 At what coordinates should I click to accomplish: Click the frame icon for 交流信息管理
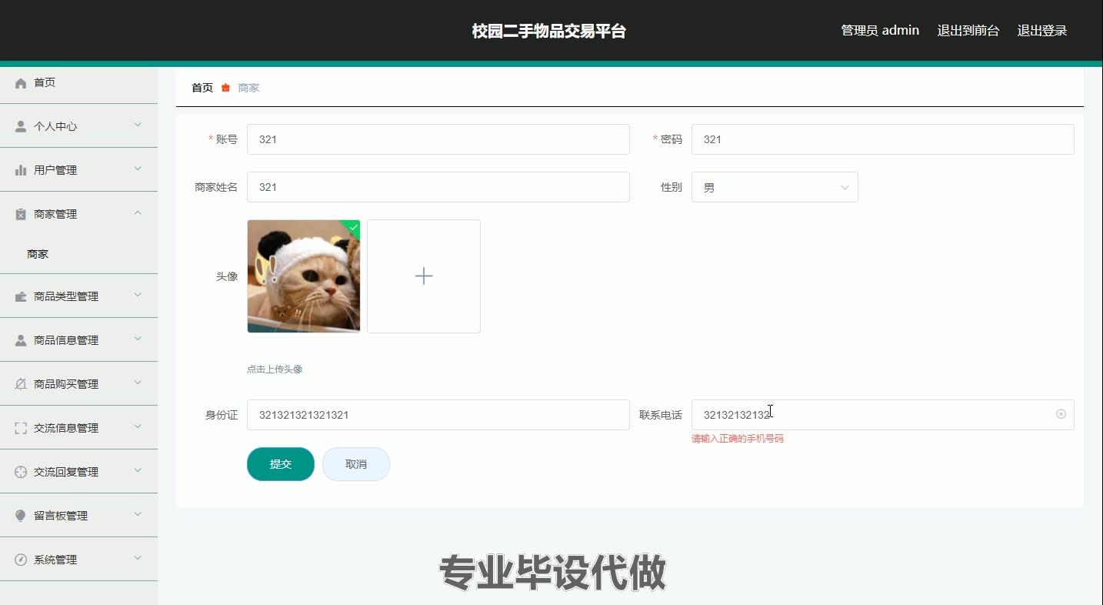click(x=21, y=429)
